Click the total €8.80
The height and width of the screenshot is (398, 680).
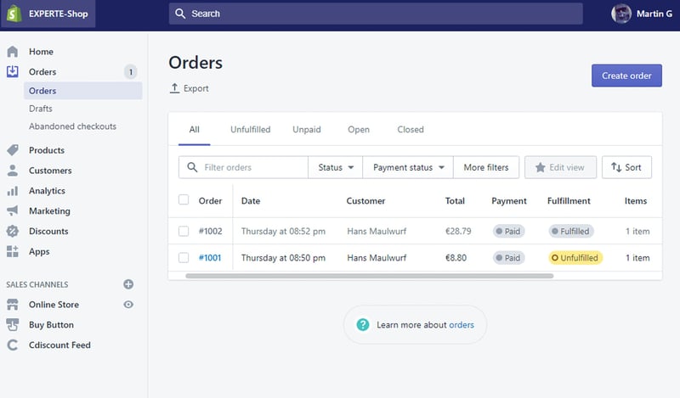point(456,258)
